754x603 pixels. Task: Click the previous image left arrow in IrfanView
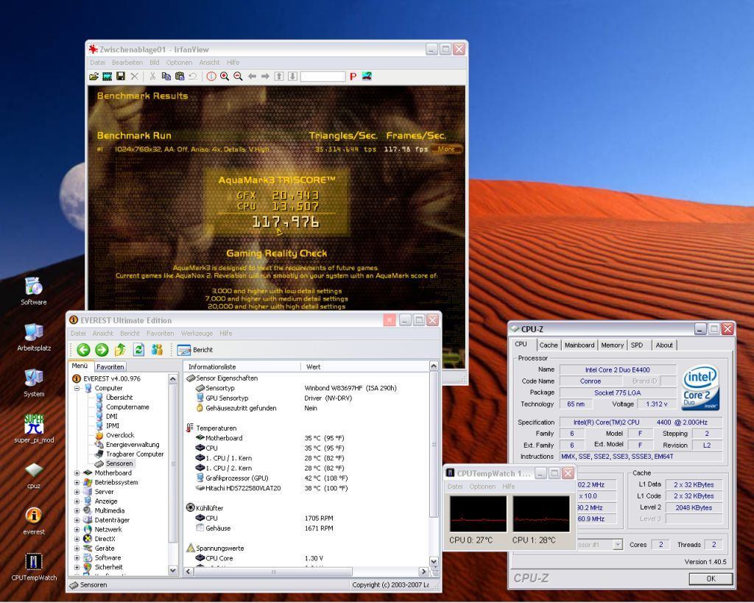(x=252, y=77)
